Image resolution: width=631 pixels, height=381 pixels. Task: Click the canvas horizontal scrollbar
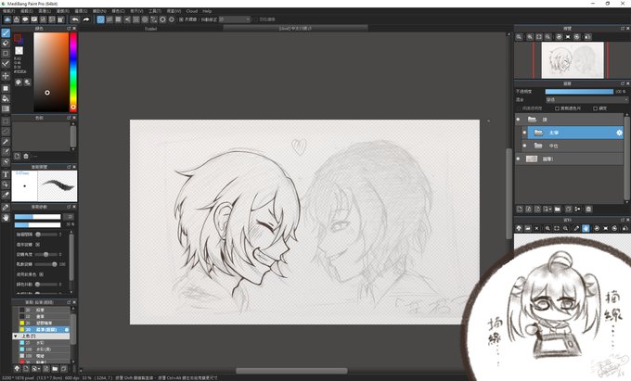(291, 371)
